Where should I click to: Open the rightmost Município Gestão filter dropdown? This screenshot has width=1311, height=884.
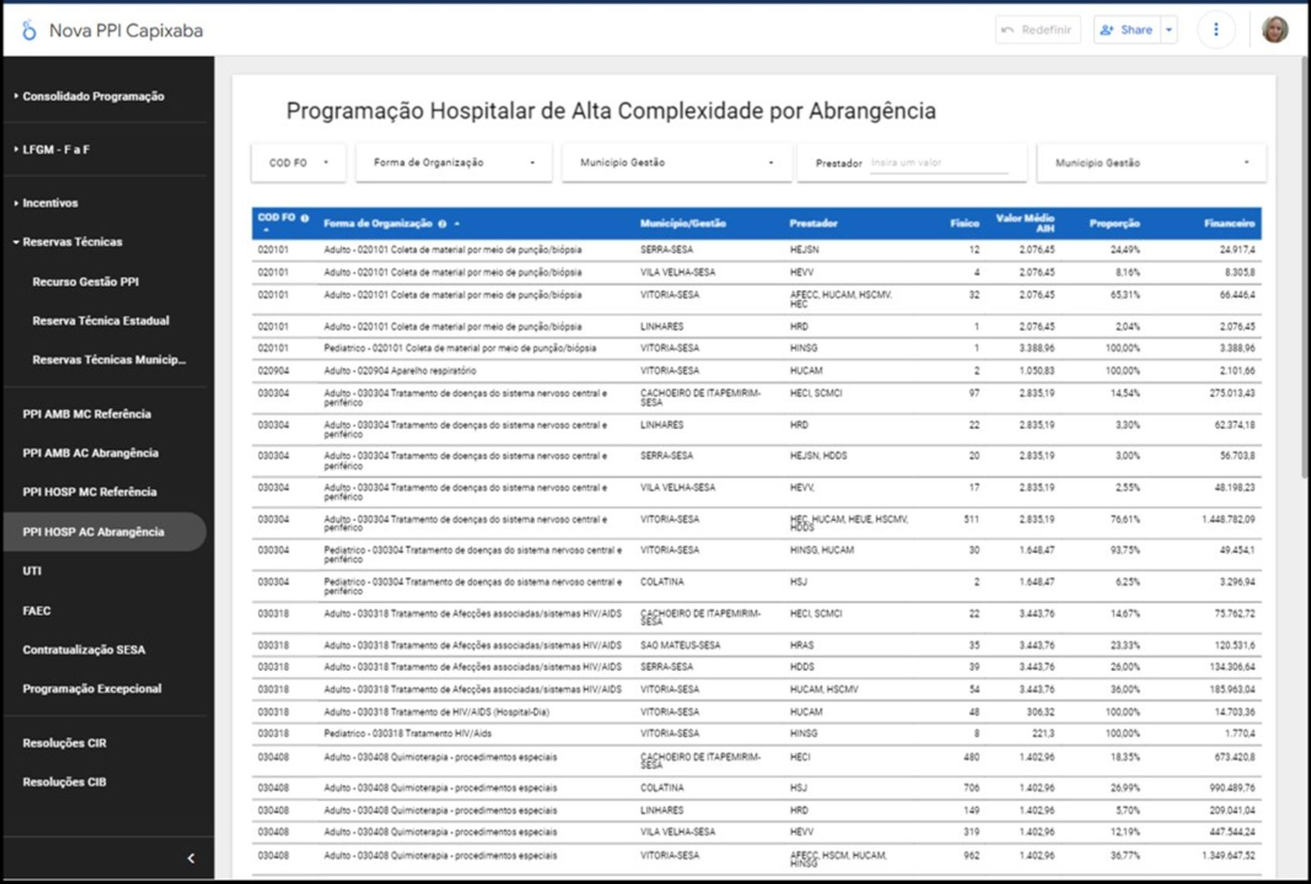point(1151,163)
